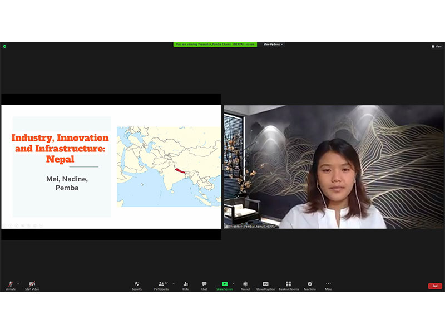Unmute the microphone

point(11,285)
